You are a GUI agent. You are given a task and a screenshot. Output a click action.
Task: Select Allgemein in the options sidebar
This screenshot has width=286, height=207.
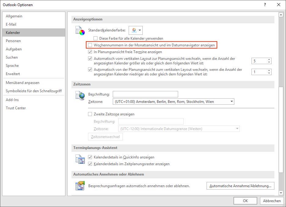[34, 16]
